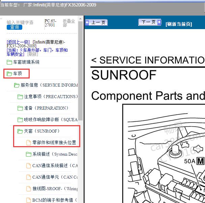Click document icon beside 接线图-SROOF-
The height and width of the screenshot is (203, 205).
(x=29, y=189)
